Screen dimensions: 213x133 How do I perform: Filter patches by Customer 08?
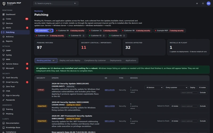136,31
